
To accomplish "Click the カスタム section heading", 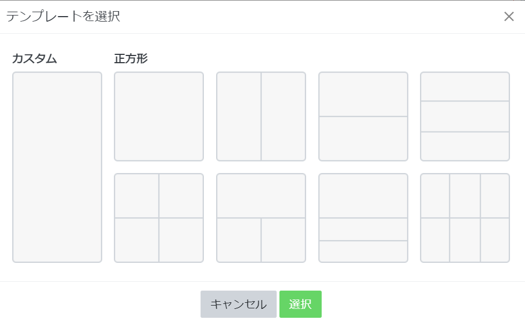I will click(x=34, y=59).
